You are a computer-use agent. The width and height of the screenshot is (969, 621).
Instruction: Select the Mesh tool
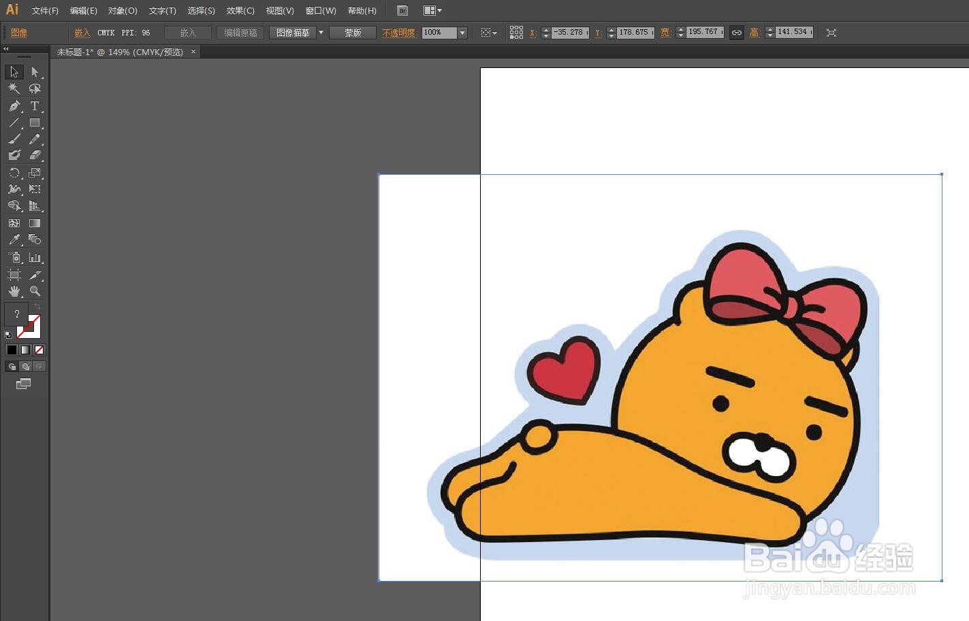(x=14, y=223)
